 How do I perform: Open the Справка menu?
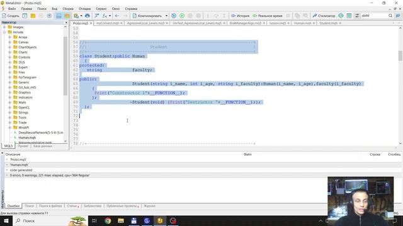131,9
